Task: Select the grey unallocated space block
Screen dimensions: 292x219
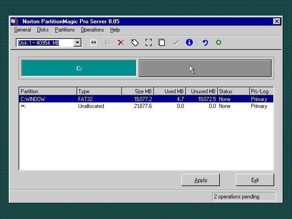Action: pyautogui.click(x=205, y=68)
